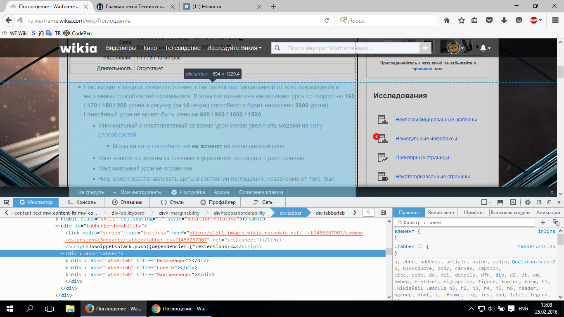The width and height of the screenshot is (564, 317).
Task: Dock devtools to side icon
Action: coord(539,202)
